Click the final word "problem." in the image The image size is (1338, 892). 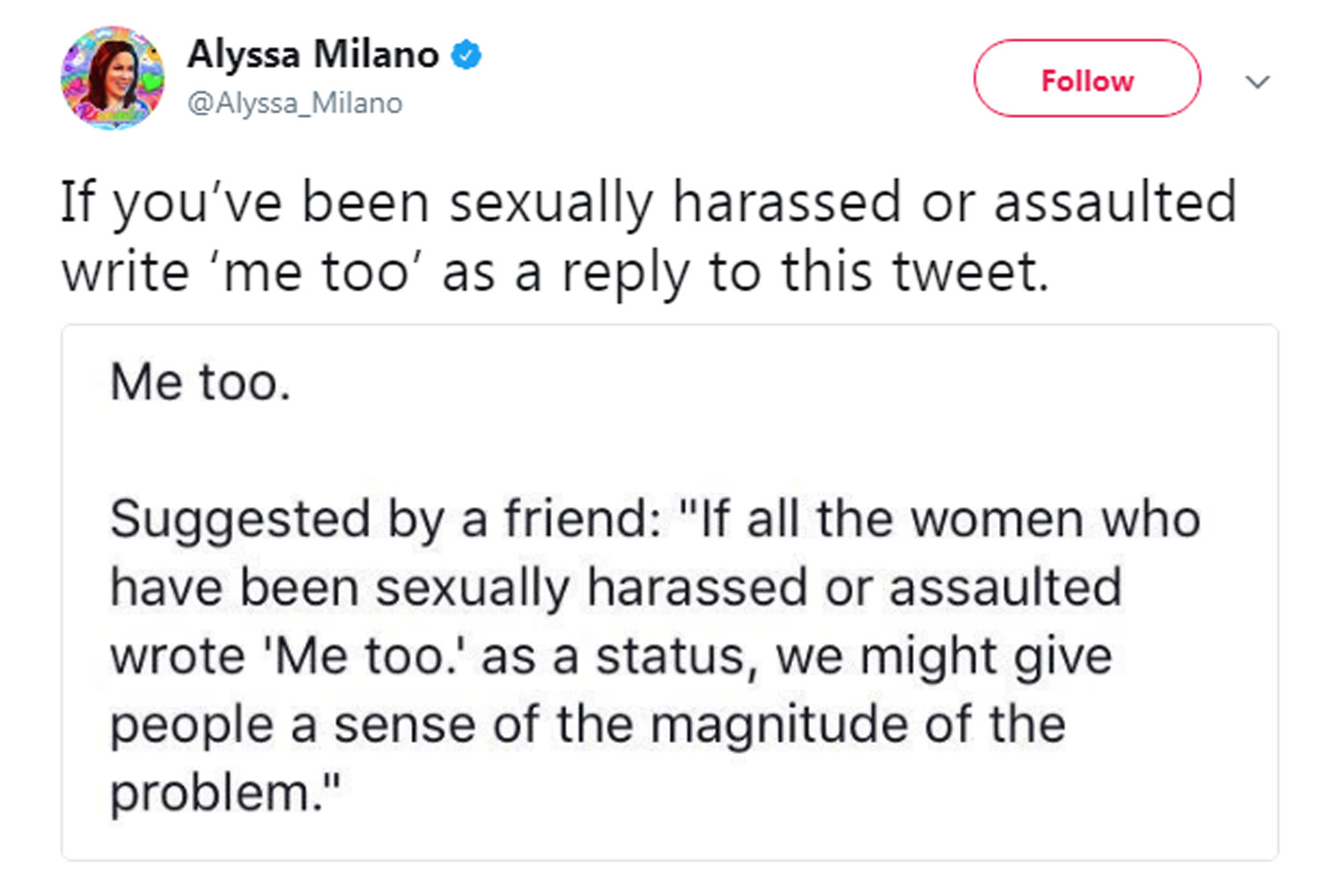(225, 793)
